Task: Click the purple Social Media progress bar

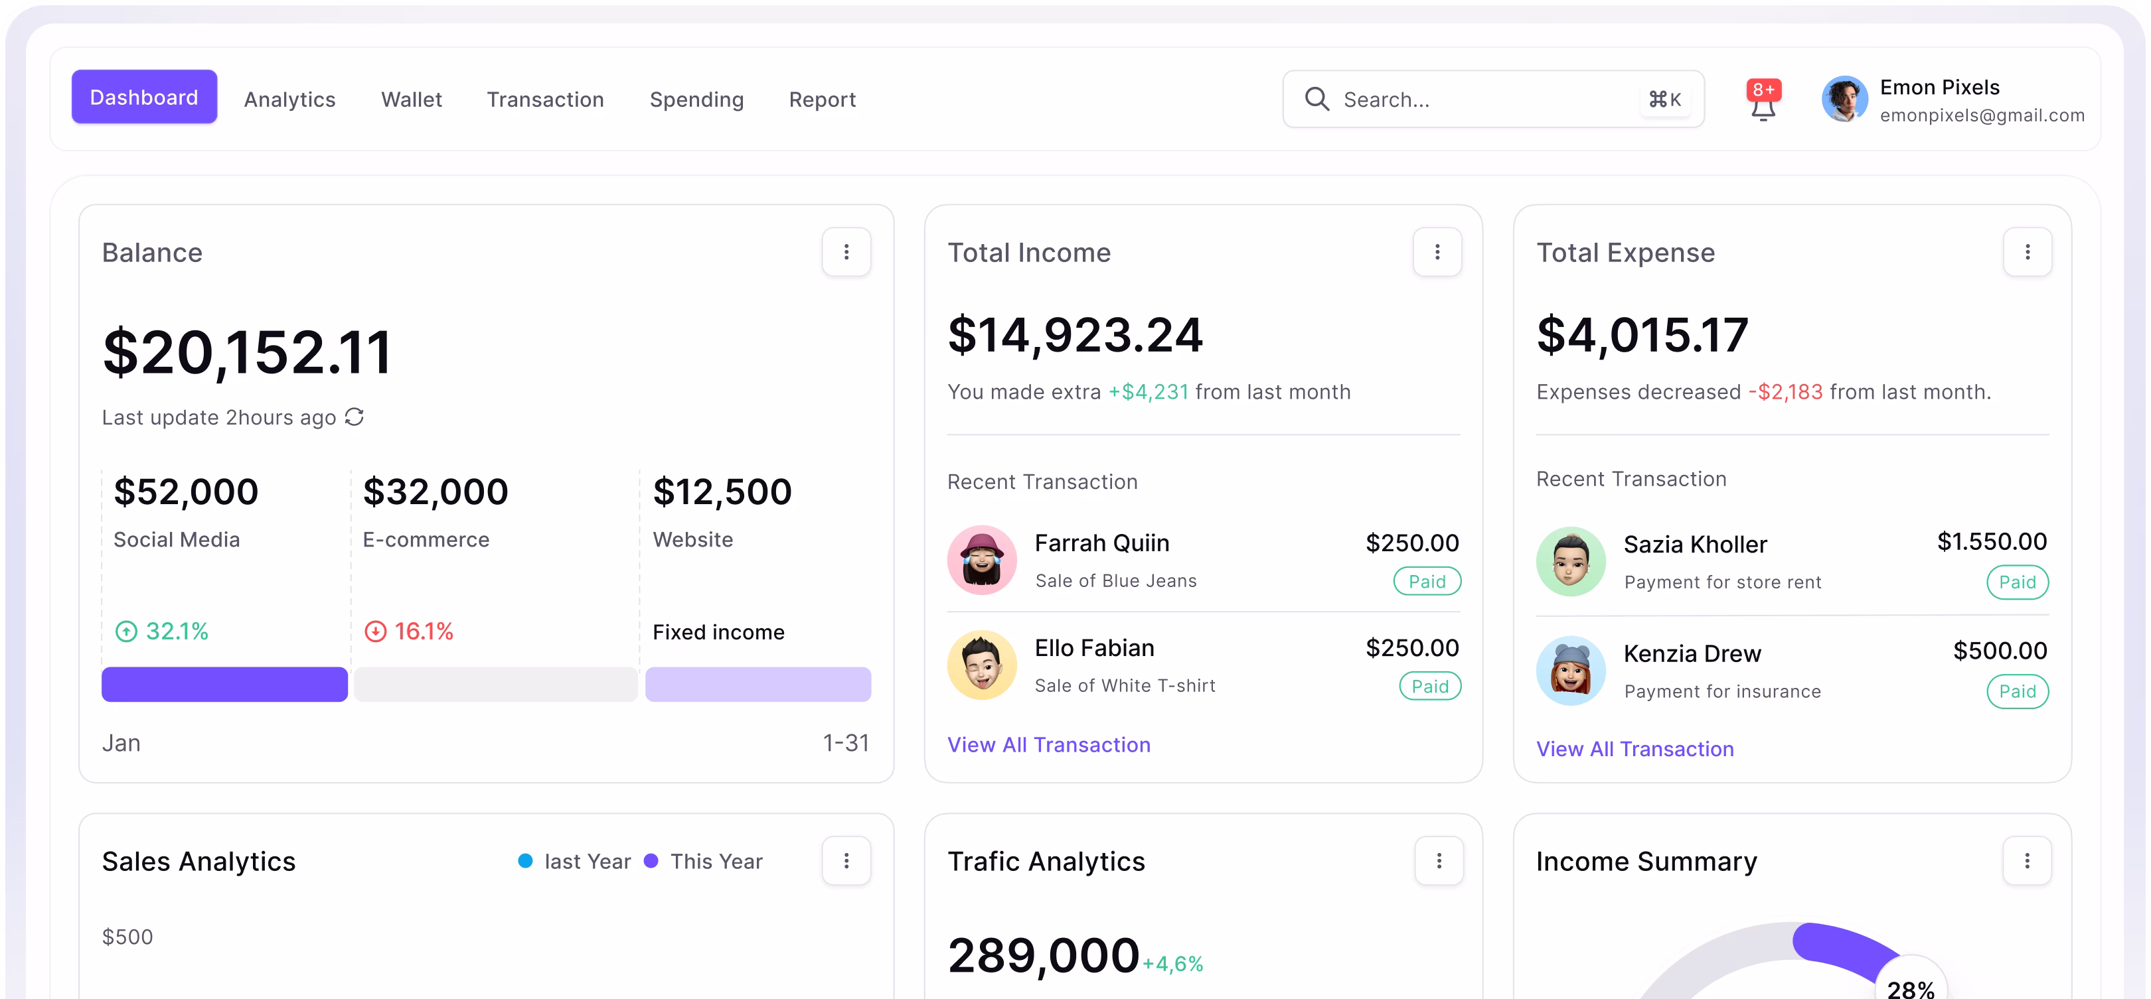Action: [x=224, y=685]
